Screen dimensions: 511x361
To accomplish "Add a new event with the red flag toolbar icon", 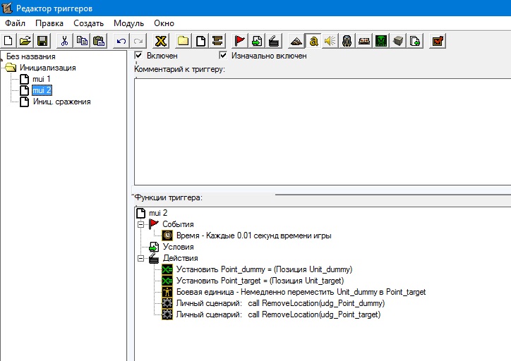I will (x=240, y=41).
